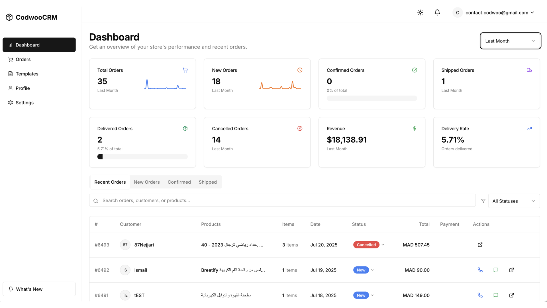The width and height of the screenshot is (547, 308).
Task: Click the CodwooCRM logo icon
Action: click(9, 17)
